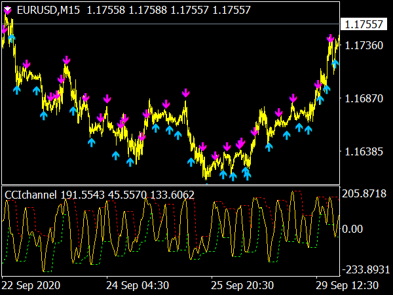
Task: Click the 29 Sep 12:30 time label
Action: [x=347, y=285]
